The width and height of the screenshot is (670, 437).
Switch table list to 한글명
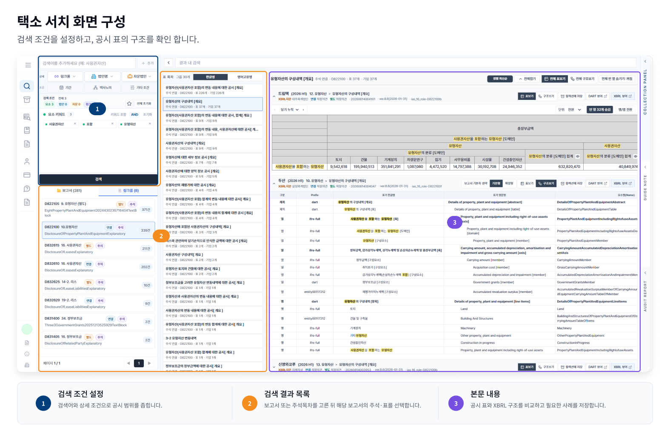(x=210, y=77)
